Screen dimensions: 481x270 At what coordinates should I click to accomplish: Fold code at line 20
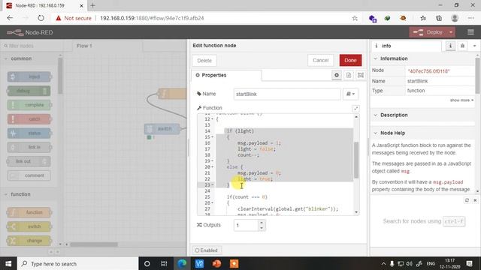[x=212, y=166]
